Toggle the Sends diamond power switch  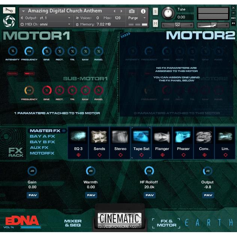pos(99,155)
